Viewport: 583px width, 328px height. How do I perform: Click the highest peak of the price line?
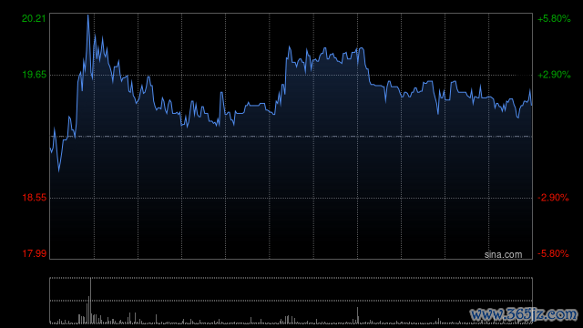[88, 15]
